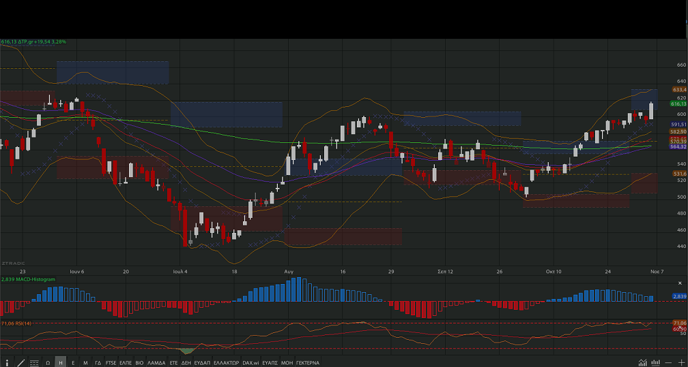This screenshot has height=367, width=688.
Task: Click the RSI(14) indicator label
Action: tap(16, 323)
